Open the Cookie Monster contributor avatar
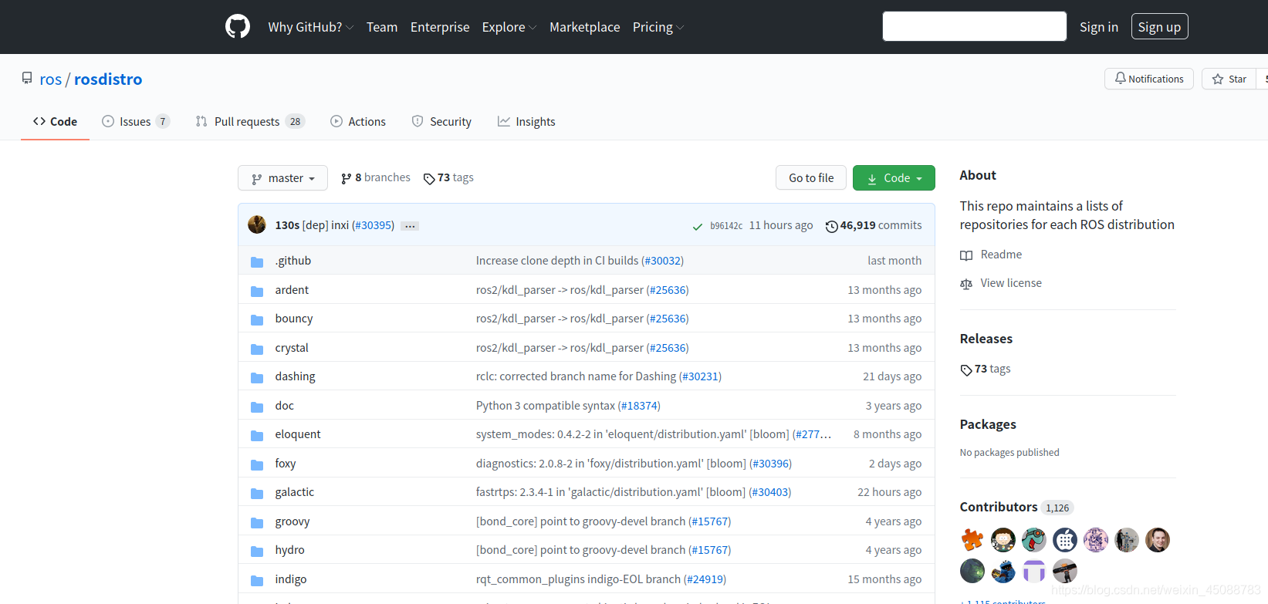Image resolution: width=1268 pixels, height=604 pixels. click(1003, 571)
